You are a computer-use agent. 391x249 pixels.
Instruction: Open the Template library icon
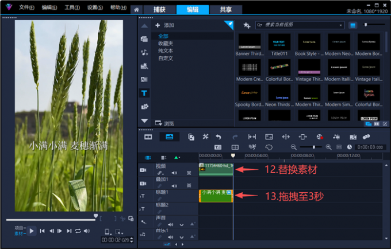[144, 66]
